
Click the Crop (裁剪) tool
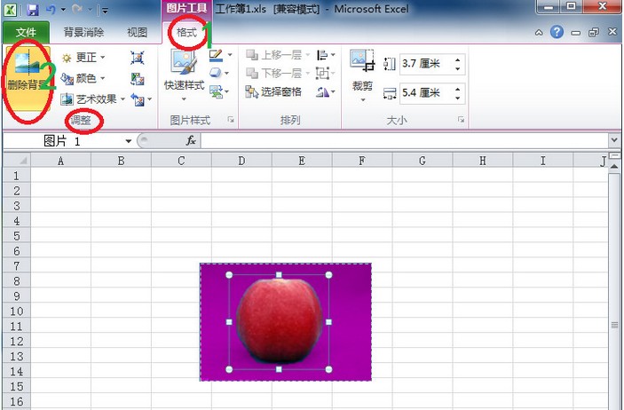click(x=362, y=69)
